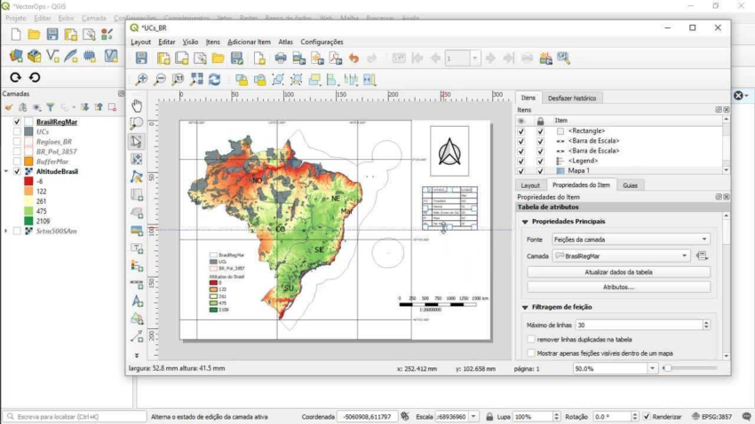Open the Atlas menu
The height and width of the screenshot is (424, 755).
285,42
